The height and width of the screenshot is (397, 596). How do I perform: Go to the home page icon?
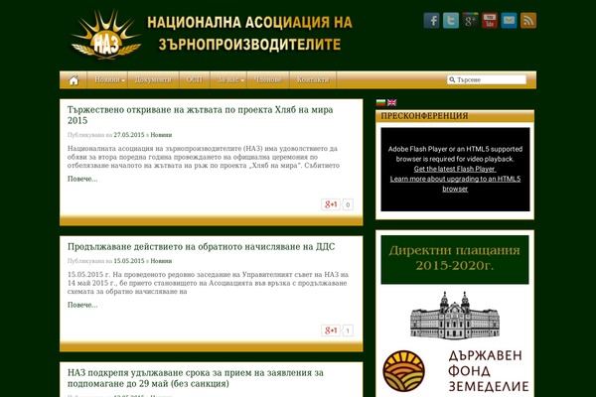(x=74, y=79)
